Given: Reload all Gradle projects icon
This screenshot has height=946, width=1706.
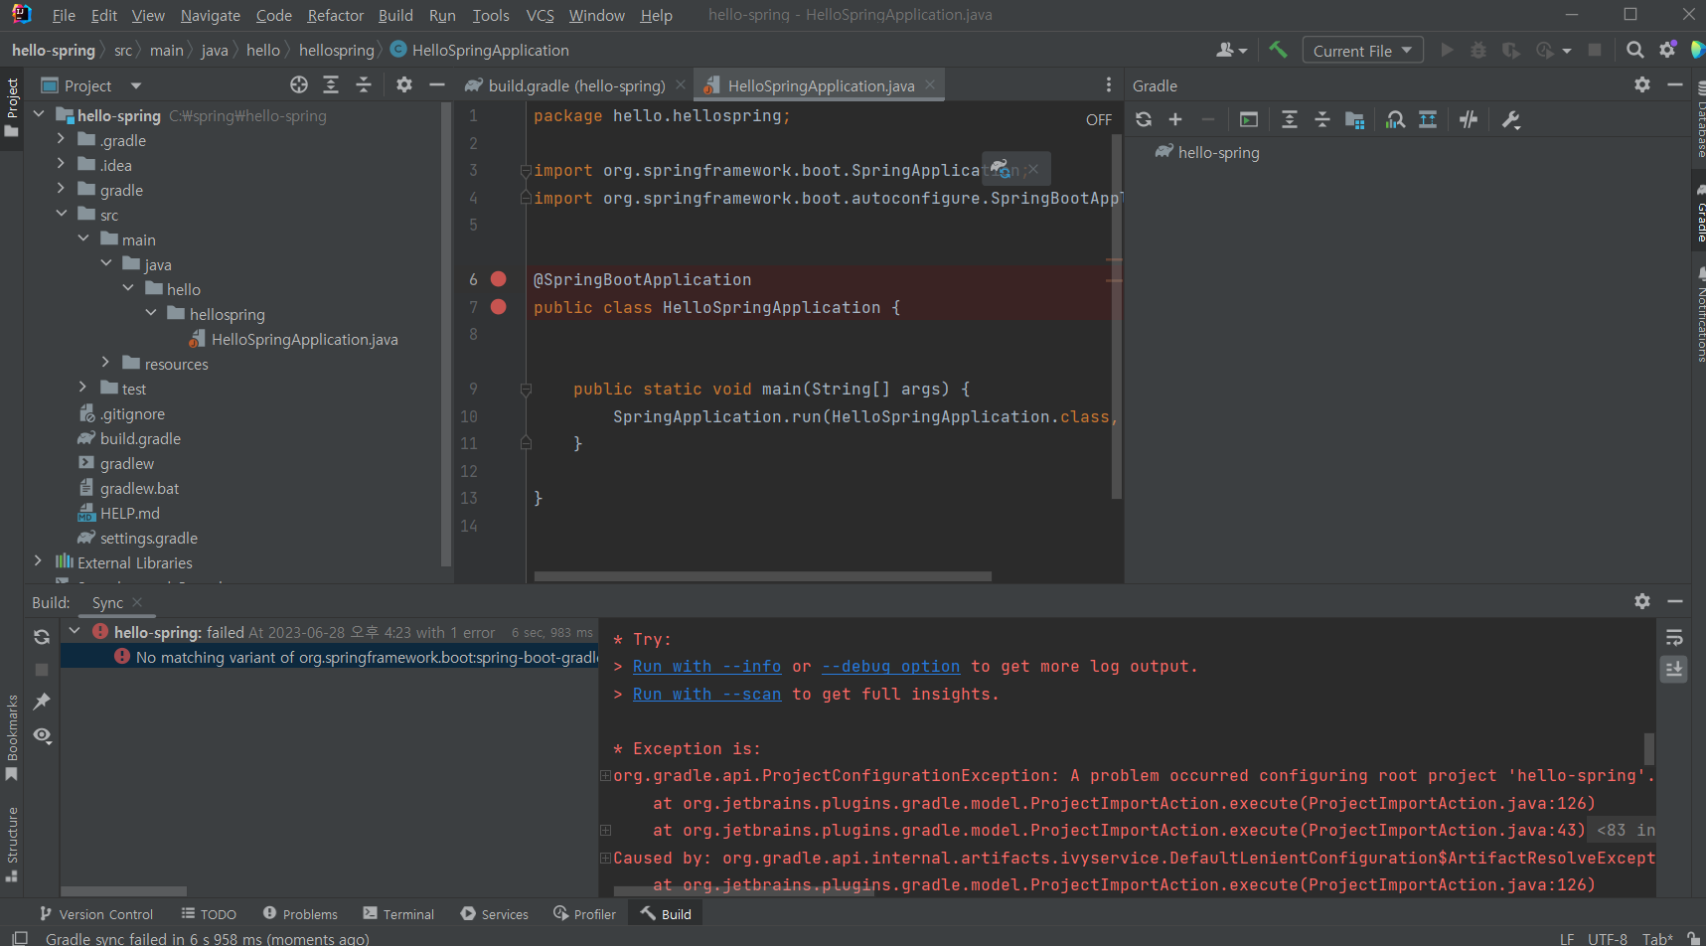Looking at the screenshot, I should 1144,119.
